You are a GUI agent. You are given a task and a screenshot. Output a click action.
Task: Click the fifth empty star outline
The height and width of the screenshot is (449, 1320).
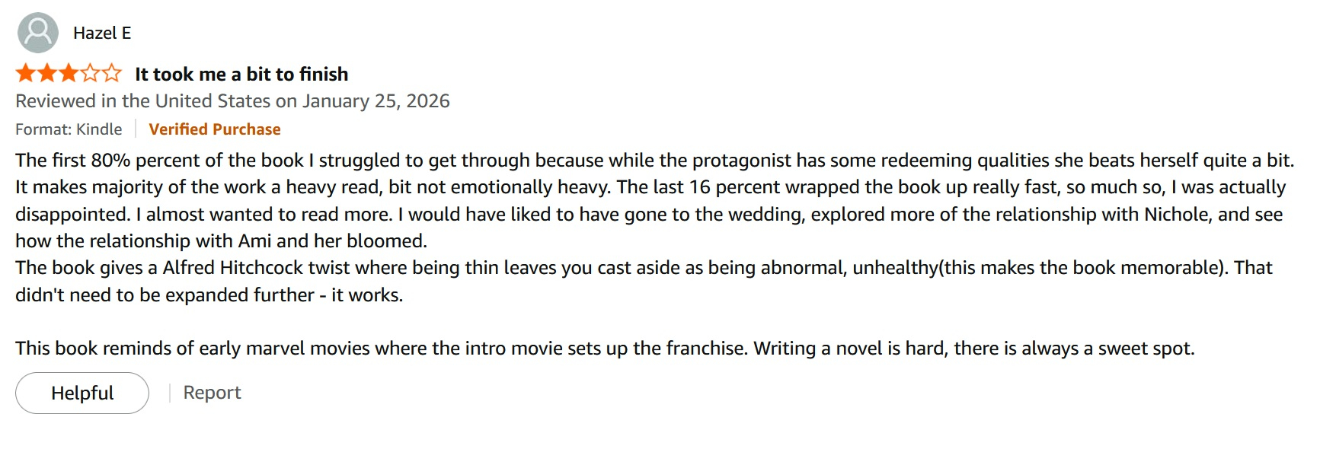(111, 74)
